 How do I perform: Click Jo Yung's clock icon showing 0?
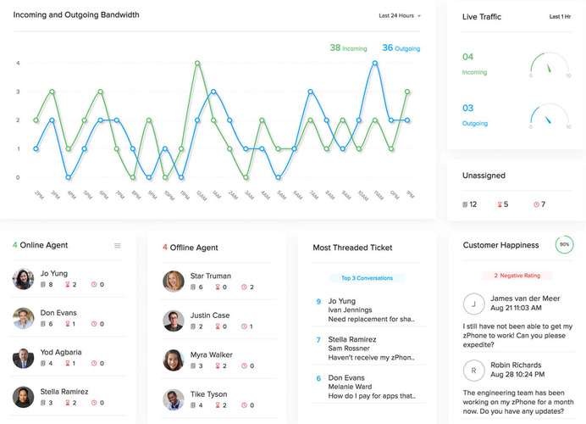click(94, 284)
